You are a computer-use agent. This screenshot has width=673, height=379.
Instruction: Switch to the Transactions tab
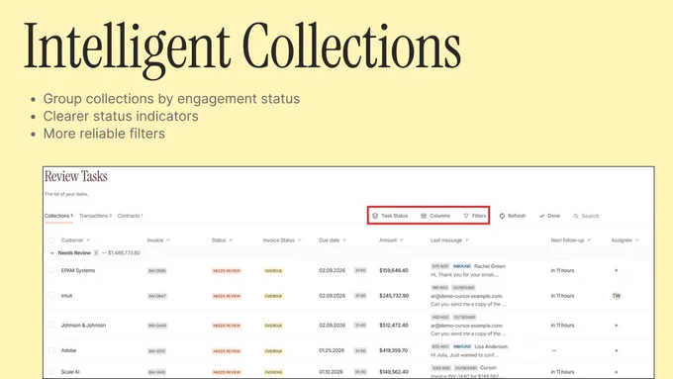[95, 216]
